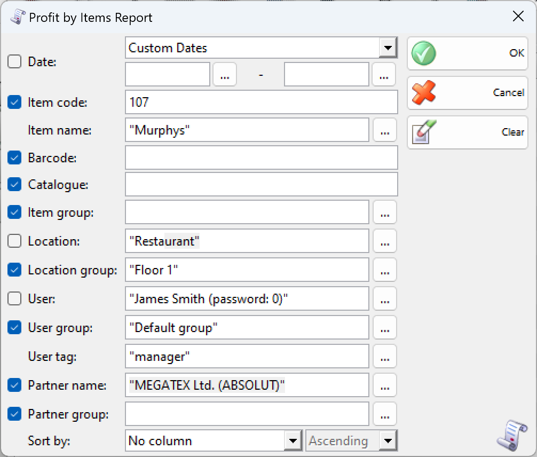Click the scroll report icon at bottom right
Viewport: 537px width, 457px height.
pyautogui.click(x=508, y=436)
